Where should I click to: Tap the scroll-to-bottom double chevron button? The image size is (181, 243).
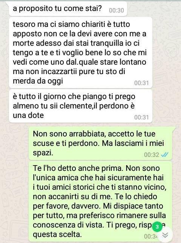pyautogui.click(x=165, y=235)
